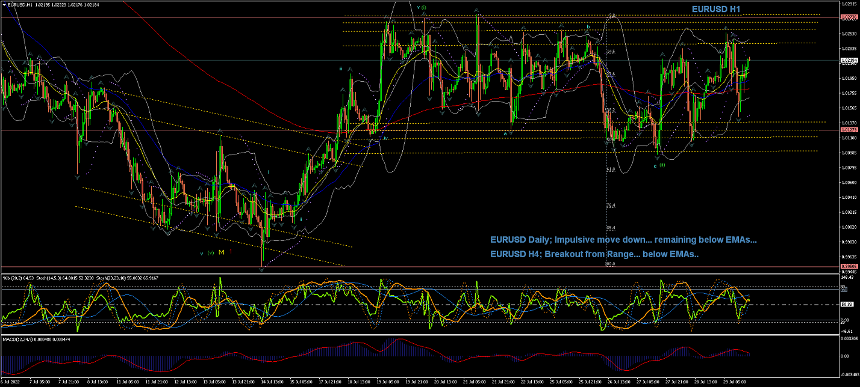Click the 1.01180 price axis label
The image size is (860, 387).
pyautogui.click(x=850, y=138)
